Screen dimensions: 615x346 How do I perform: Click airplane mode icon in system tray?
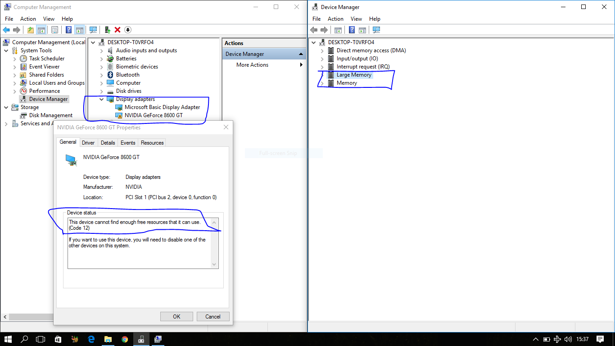coord(557,339)
